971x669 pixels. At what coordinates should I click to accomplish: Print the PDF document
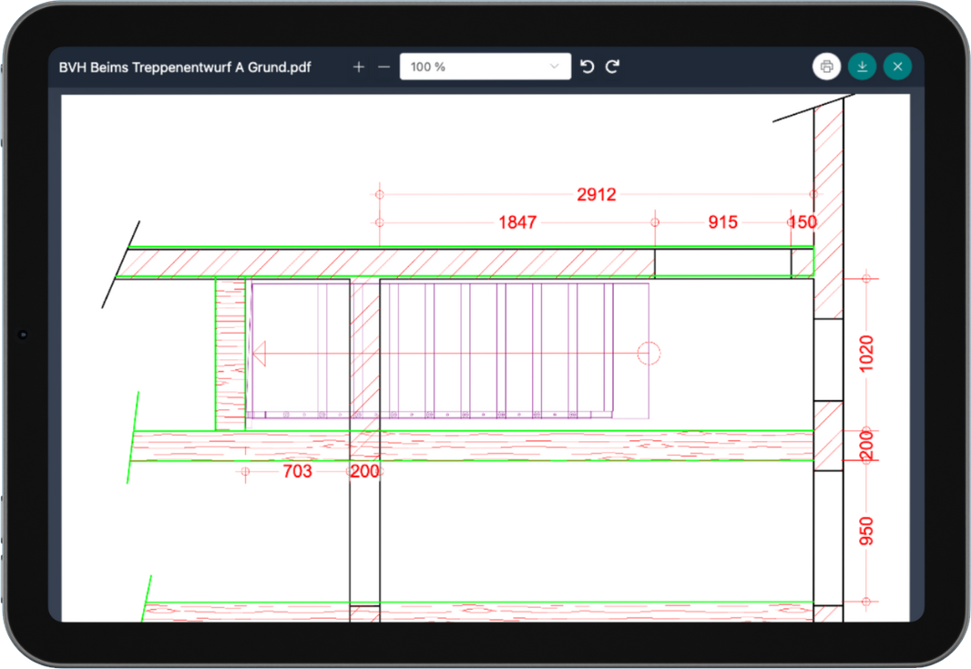(x=826, y=67)
